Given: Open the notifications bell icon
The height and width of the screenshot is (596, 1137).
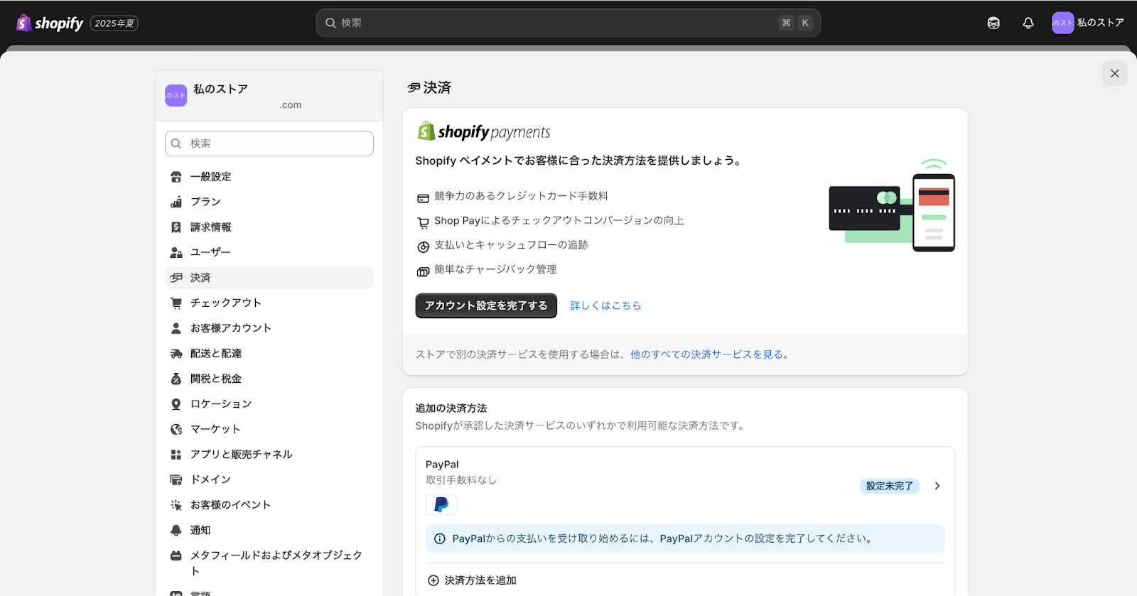Looking at the screenshot, I should [x=1028, y=23].
